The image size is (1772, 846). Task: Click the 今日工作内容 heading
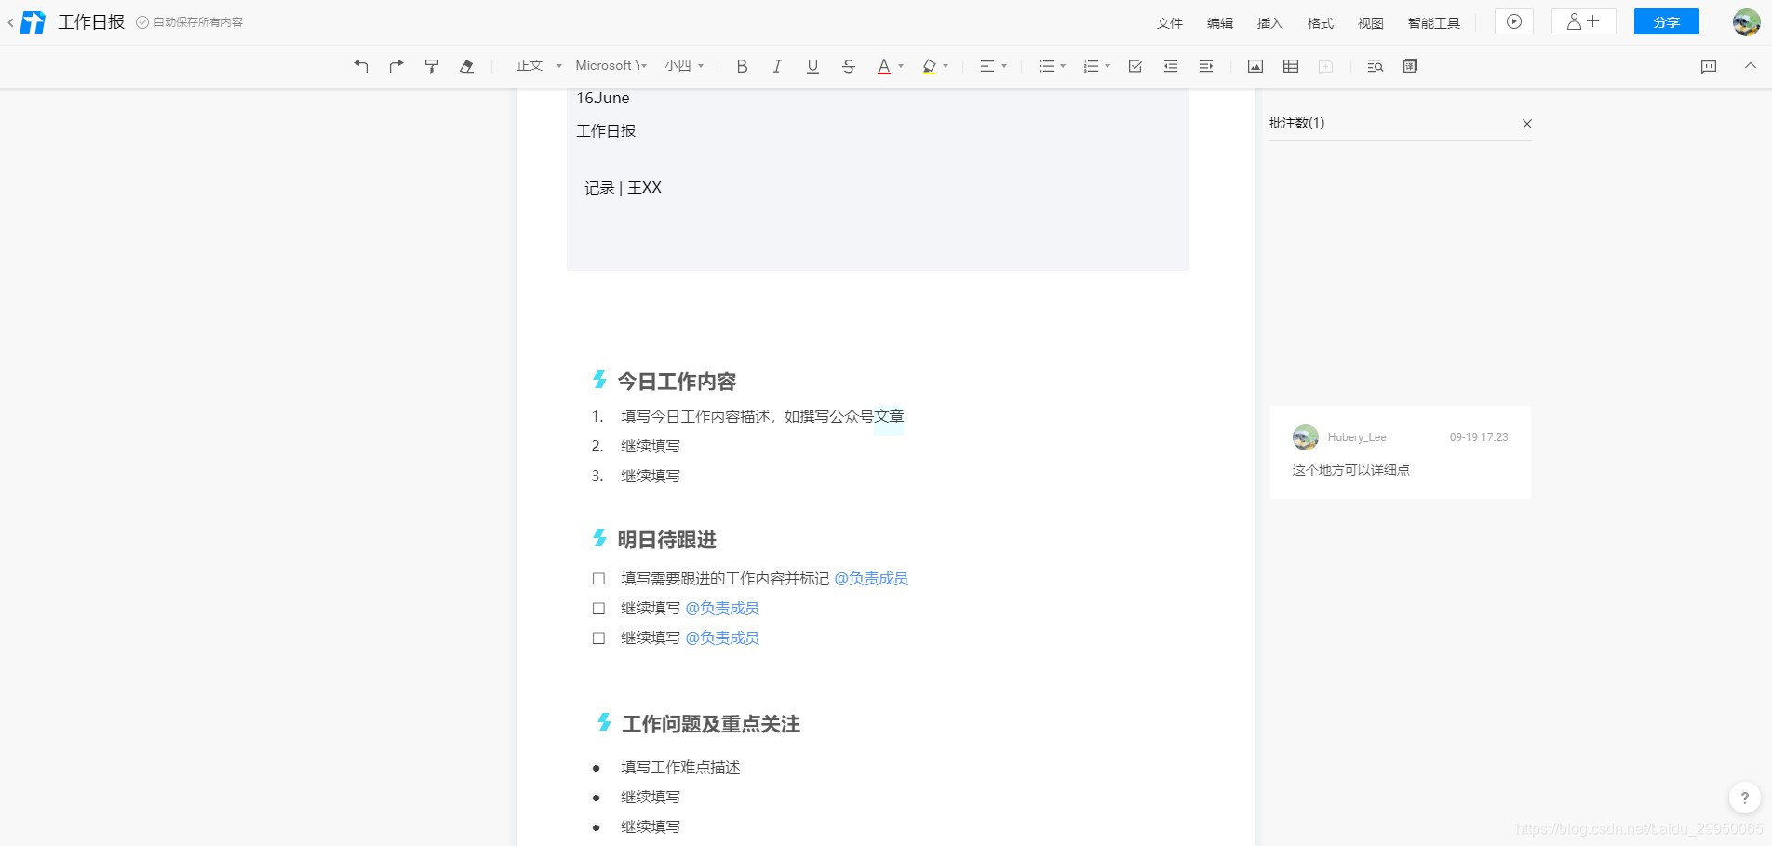pos(677,382)
